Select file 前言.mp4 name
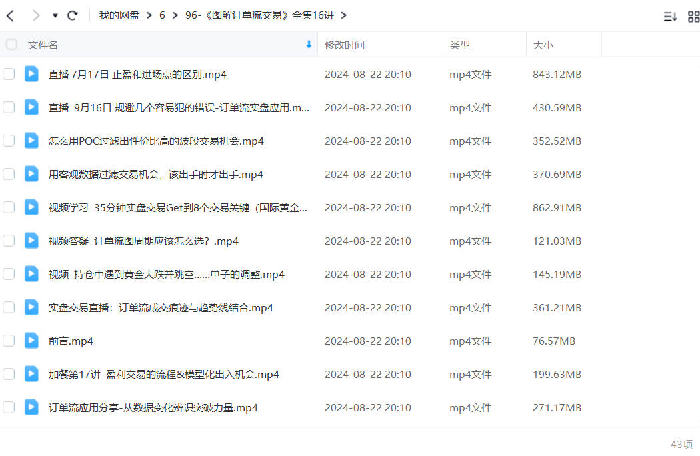The image size is (700, 456). [x=71, y=341]
